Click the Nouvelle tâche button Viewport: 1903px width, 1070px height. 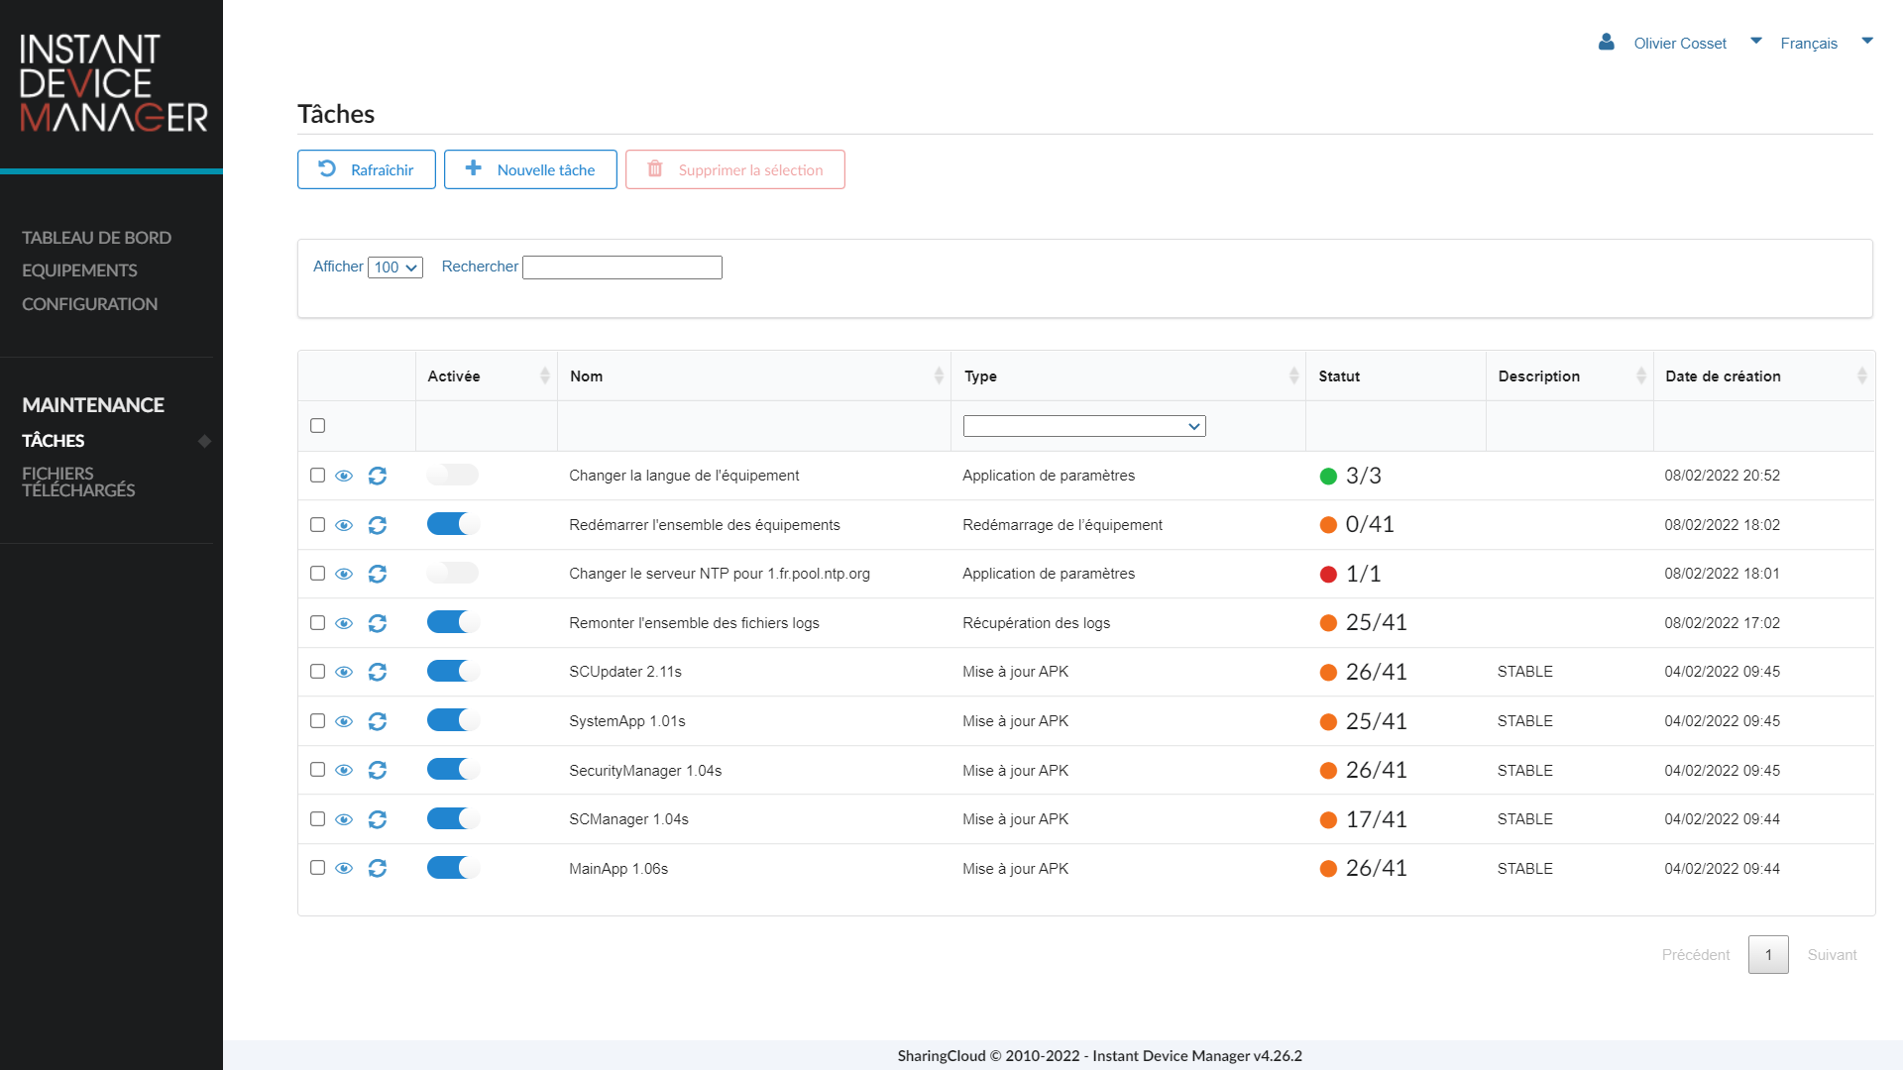point(530,169)
